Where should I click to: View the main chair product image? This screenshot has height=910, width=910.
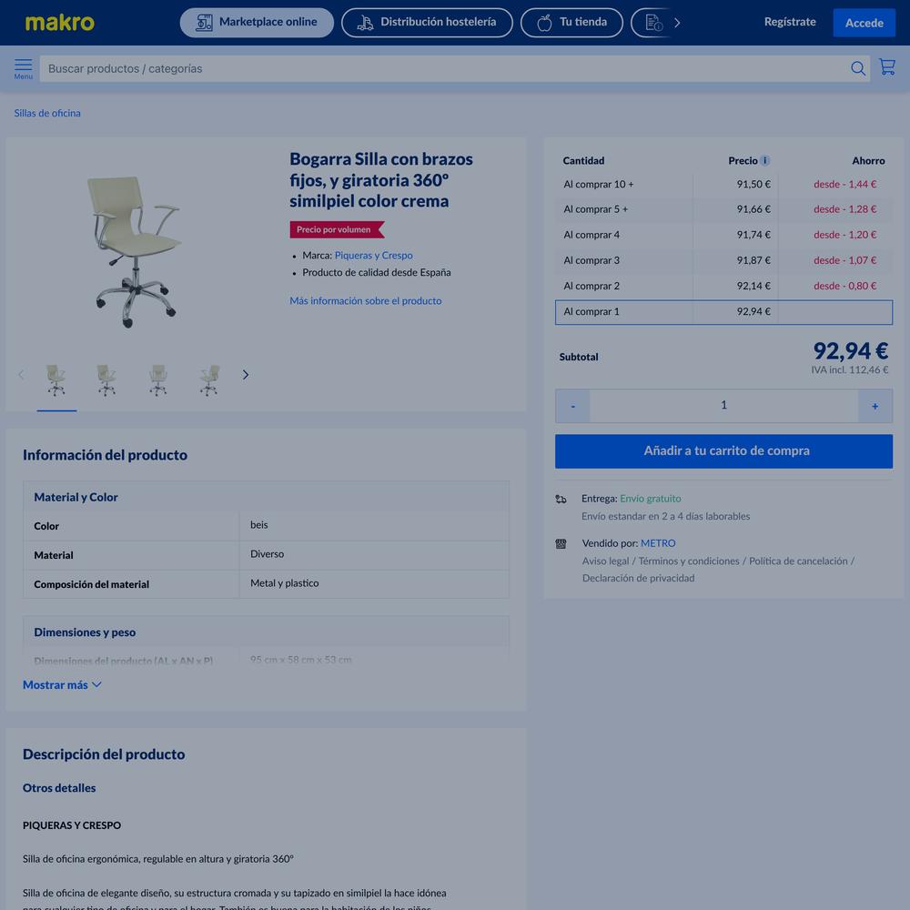136,251
